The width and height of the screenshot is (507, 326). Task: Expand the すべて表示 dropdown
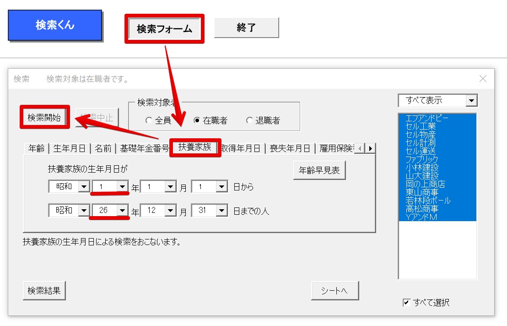(471, 101)
